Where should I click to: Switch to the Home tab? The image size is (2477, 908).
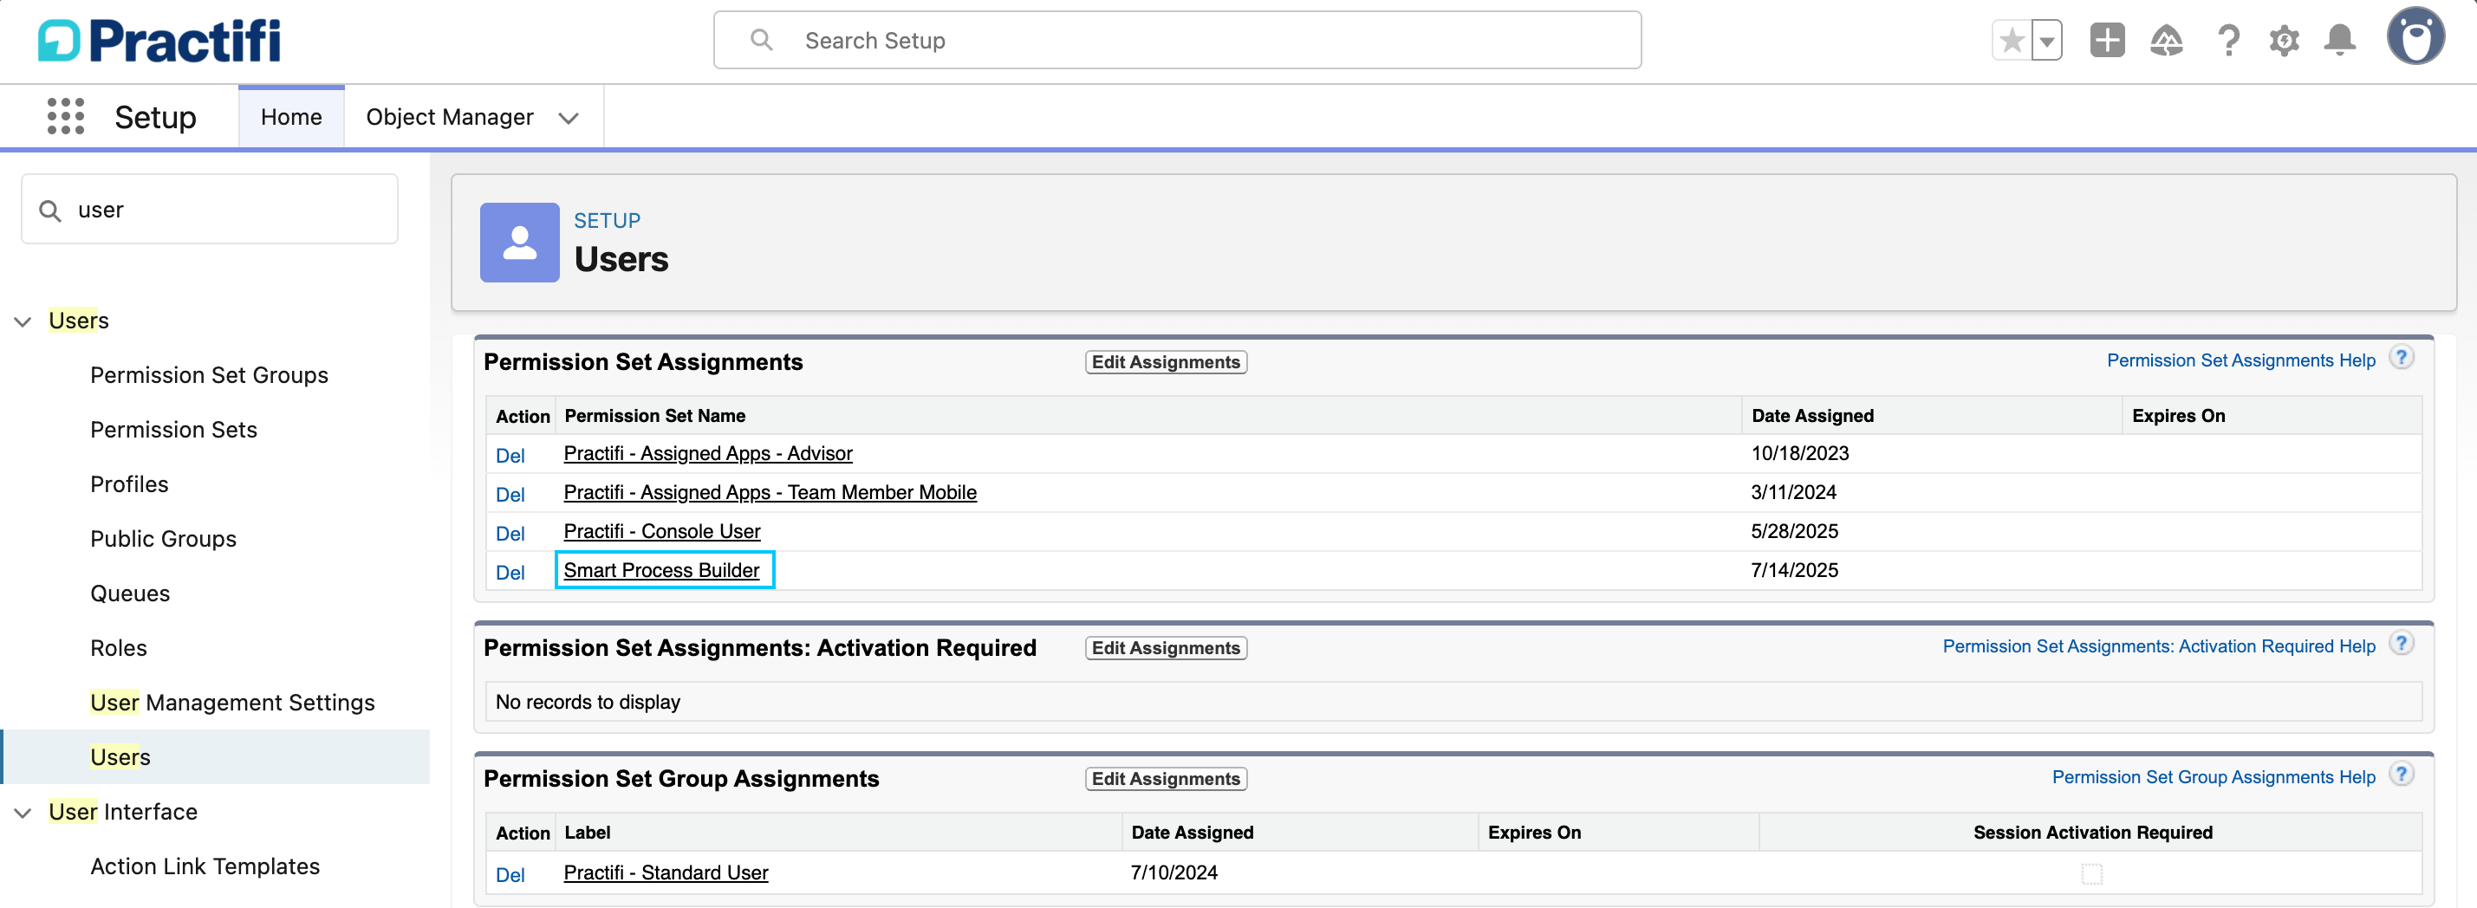(x=291, y=116)
